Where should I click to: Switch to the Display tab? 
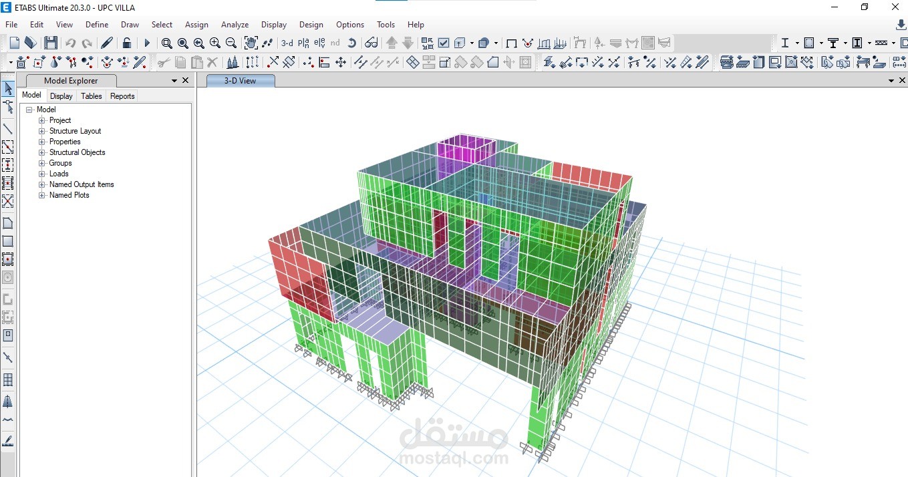[x=61, y=96]
